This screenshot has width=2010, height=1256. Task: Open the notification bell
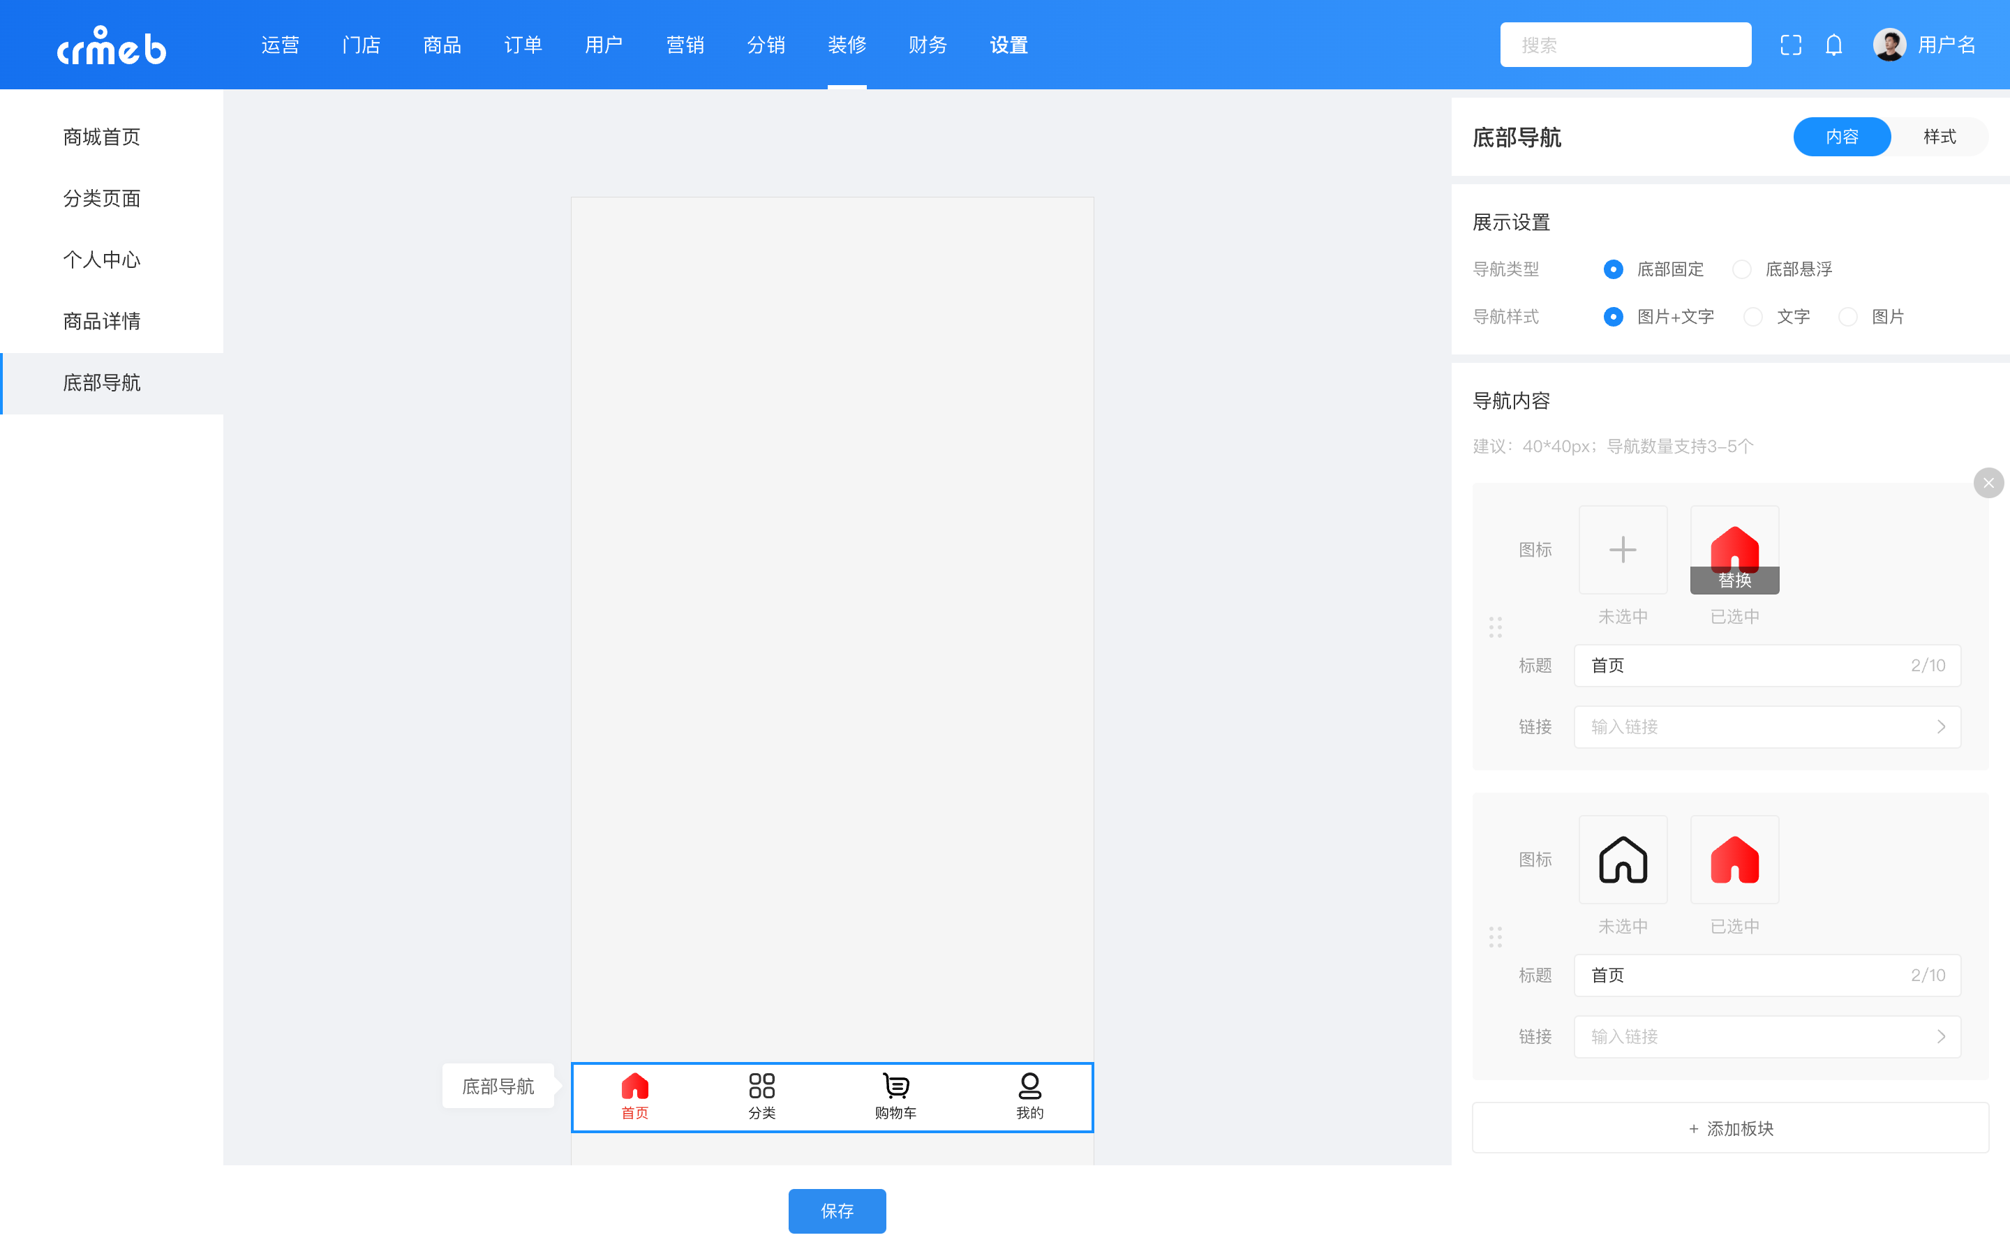(x=1834, y=45)
